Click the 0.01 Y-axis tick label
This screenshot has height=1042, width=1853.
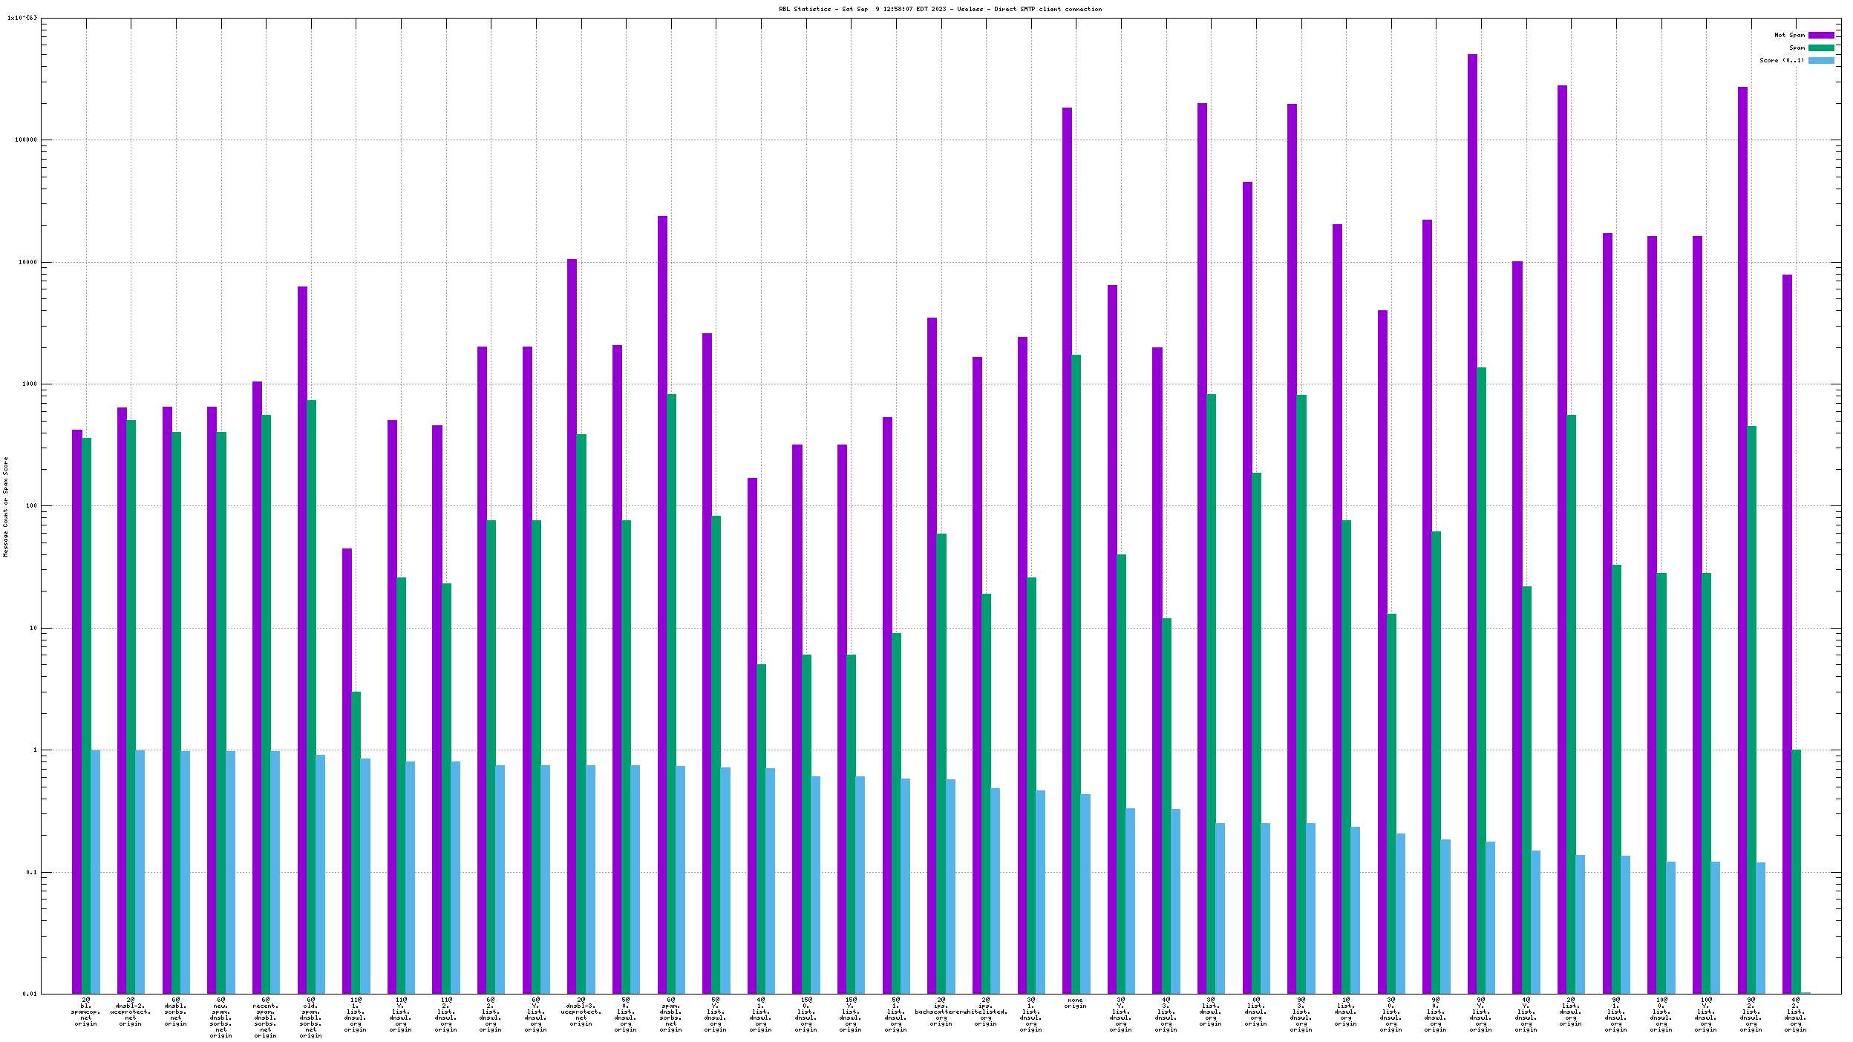click(29, 994)
